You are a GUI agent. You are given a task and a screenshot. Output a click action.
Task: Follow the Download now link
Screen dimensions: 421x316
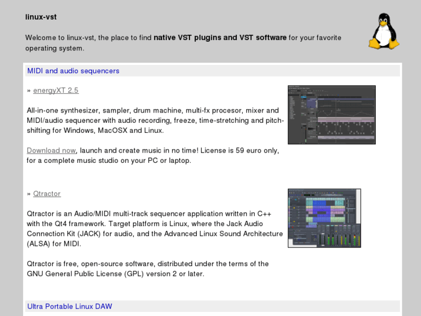point(52,150)
